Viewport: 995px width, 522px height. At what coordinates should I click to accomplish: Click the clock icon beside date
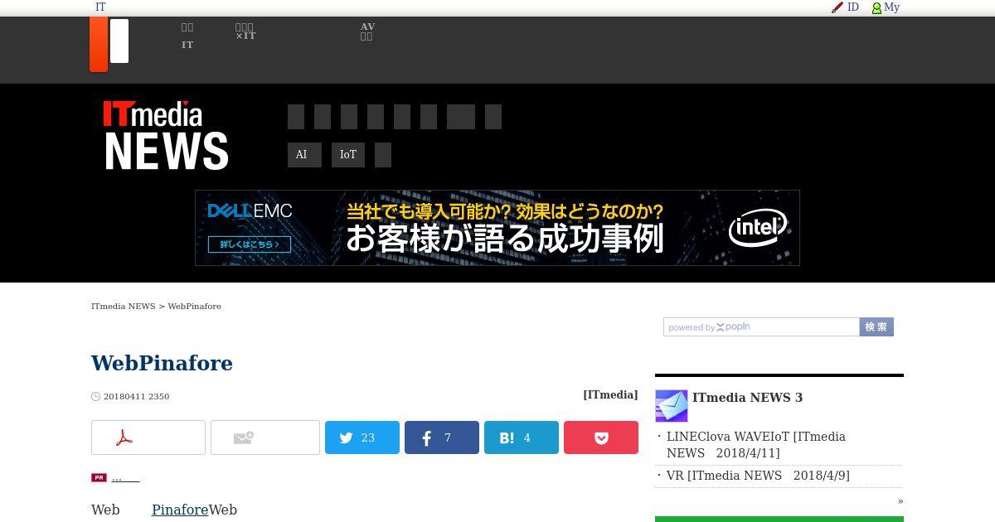(95, 397)
